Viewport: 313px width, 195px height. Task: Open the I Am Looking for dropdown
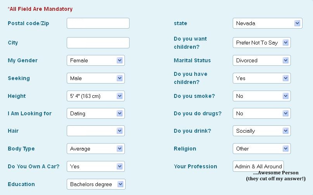[96, 113]
